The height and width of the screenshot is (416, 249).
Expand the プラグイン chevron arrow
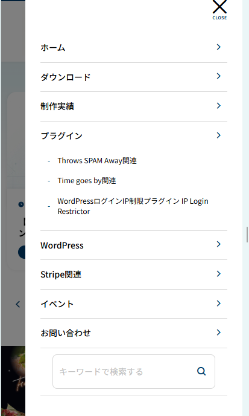click(219, 135)
